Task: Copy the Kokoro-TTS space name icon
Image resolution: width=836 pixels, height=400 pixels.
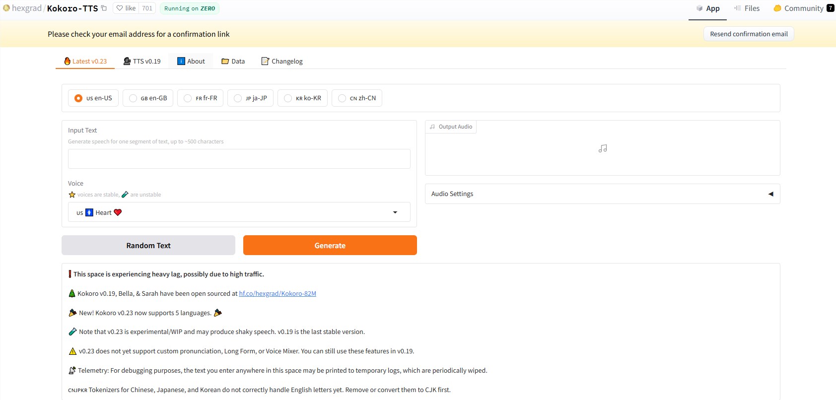Action: click(104, 8)
